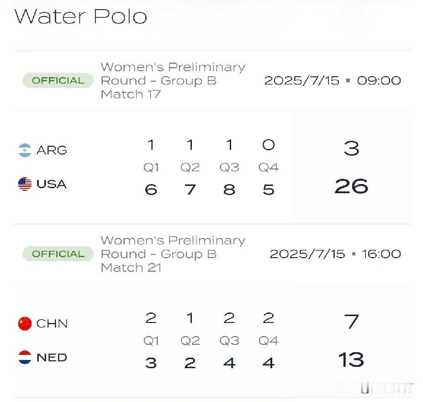Click the 2025/7/15 09:00 match time

333,81
